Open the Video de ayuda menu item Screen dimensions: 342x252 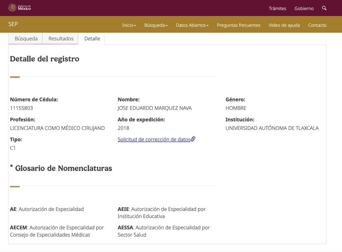(284, 25)
